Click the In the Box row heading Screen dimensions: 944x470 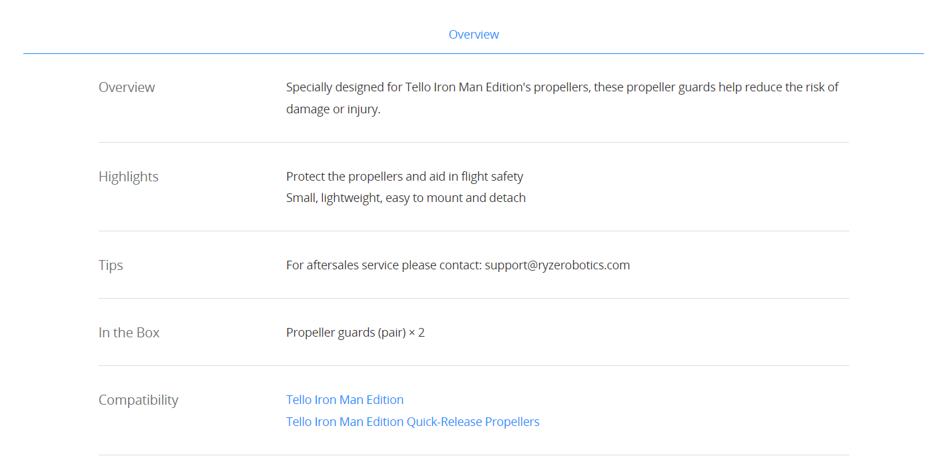click(129, 333)
